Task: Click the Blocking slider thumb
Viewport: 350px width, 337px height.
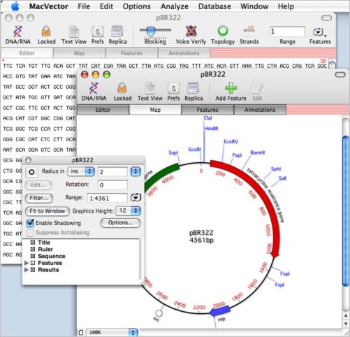Action: point(151,31)
